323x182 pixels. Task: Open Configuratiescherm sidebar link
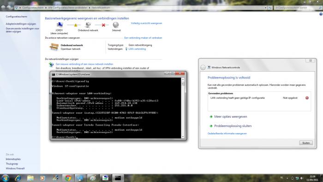[17, 17]
